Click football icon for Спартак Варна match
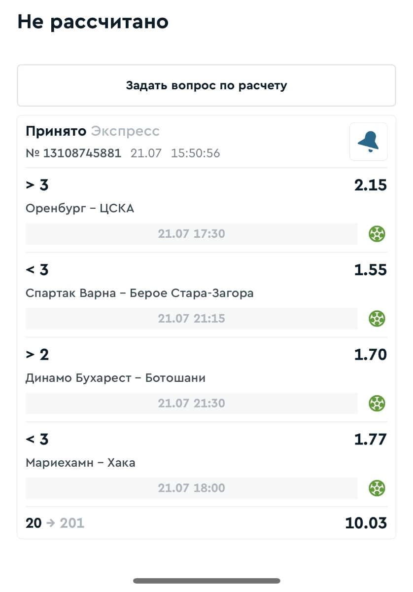Viewport: 413px width, 592px height. coord(377,319)
